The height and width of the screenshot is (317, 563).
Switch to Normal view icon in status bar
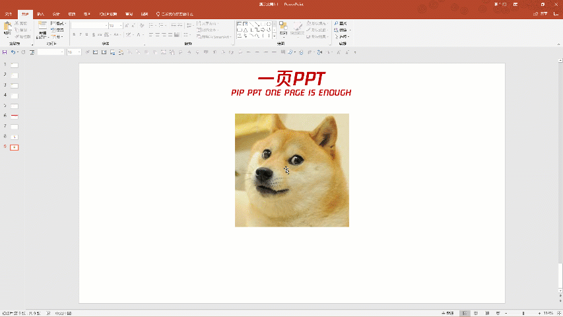(x=465, y=313)
